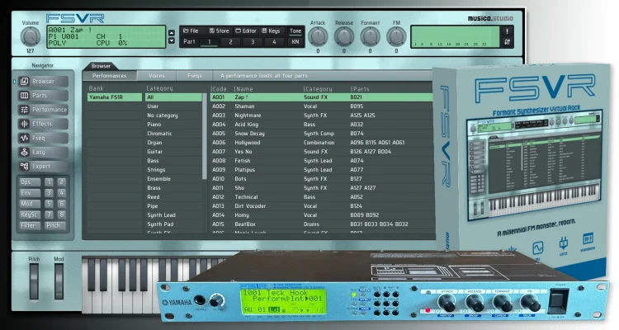Select operator number 4
Viewport: 619px width, 330px height.
click(62, 193)
